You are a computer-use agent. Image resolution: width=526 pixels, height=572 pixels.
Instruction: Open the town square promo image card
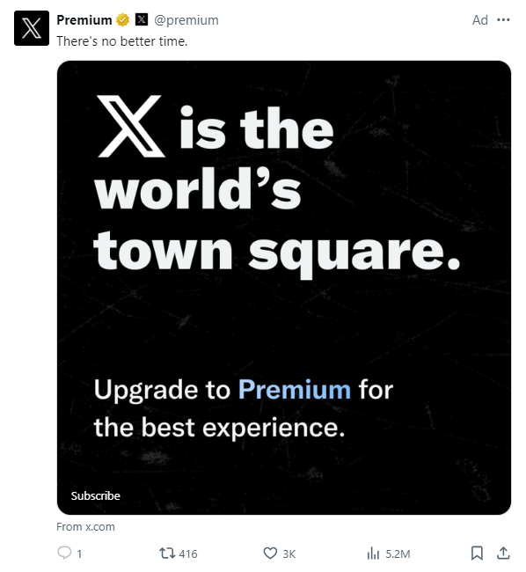284,288
